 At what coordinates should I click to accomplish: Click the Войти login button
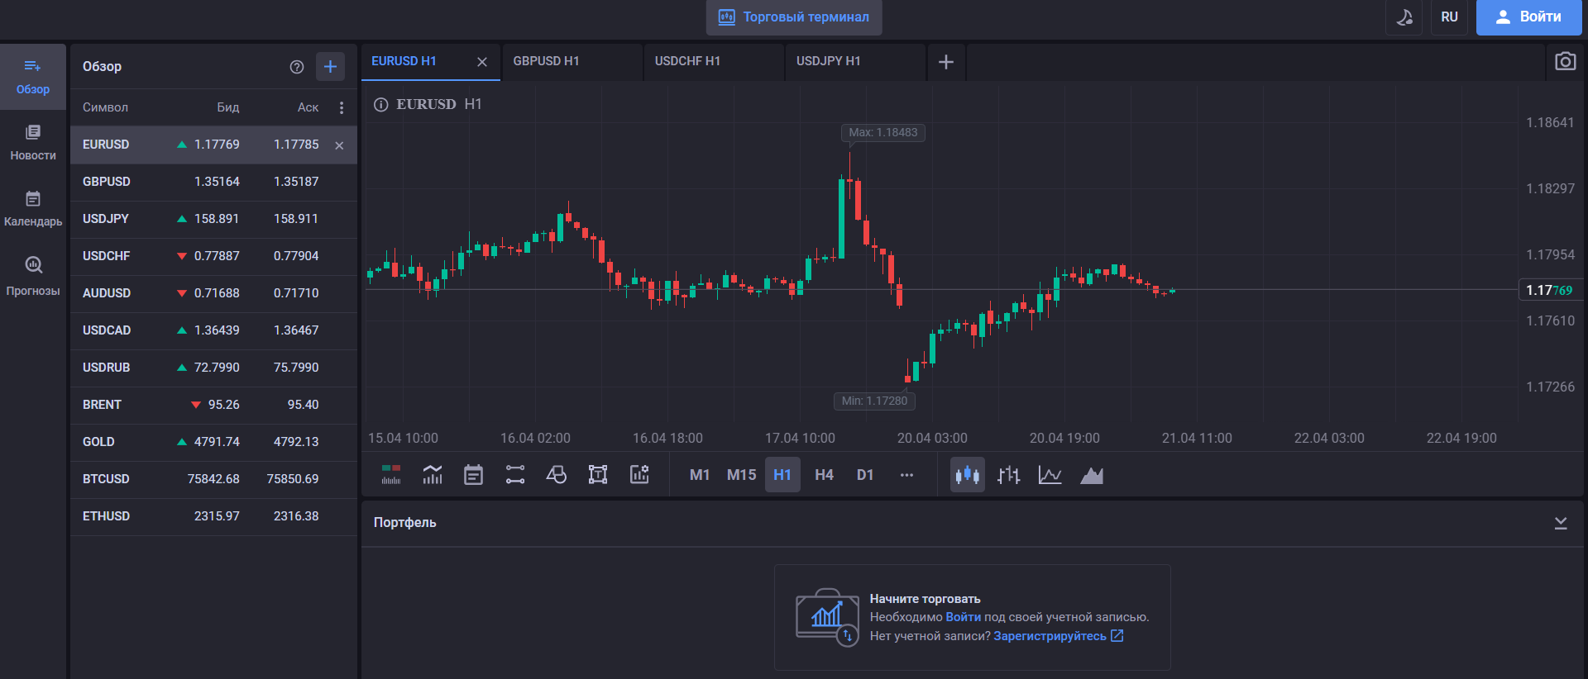coord(1528,17)
